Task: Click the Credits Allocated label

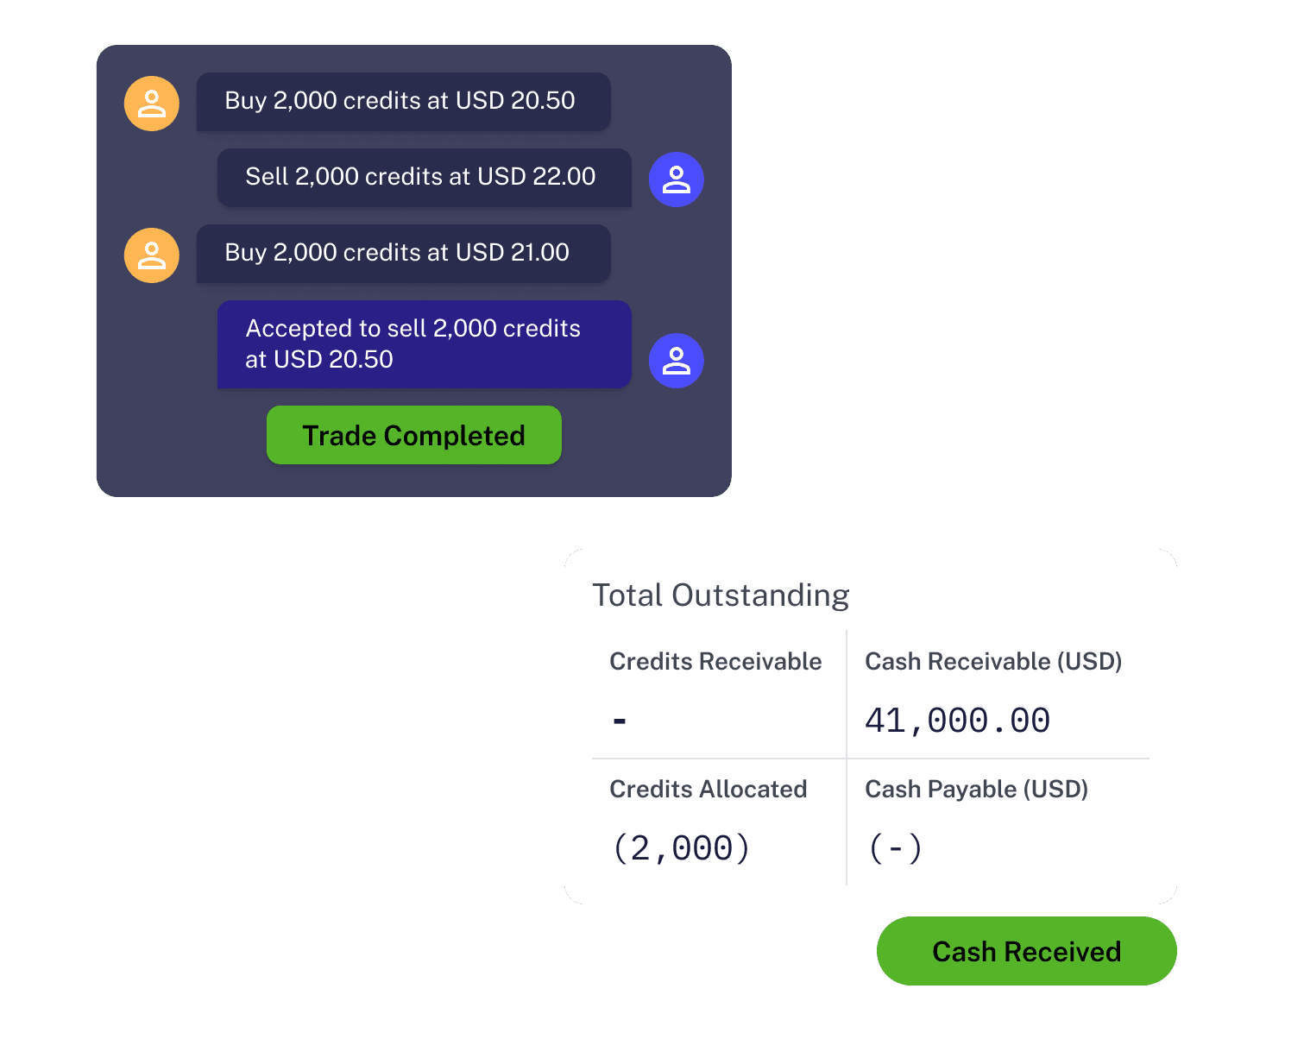Action: click(708, 790)
